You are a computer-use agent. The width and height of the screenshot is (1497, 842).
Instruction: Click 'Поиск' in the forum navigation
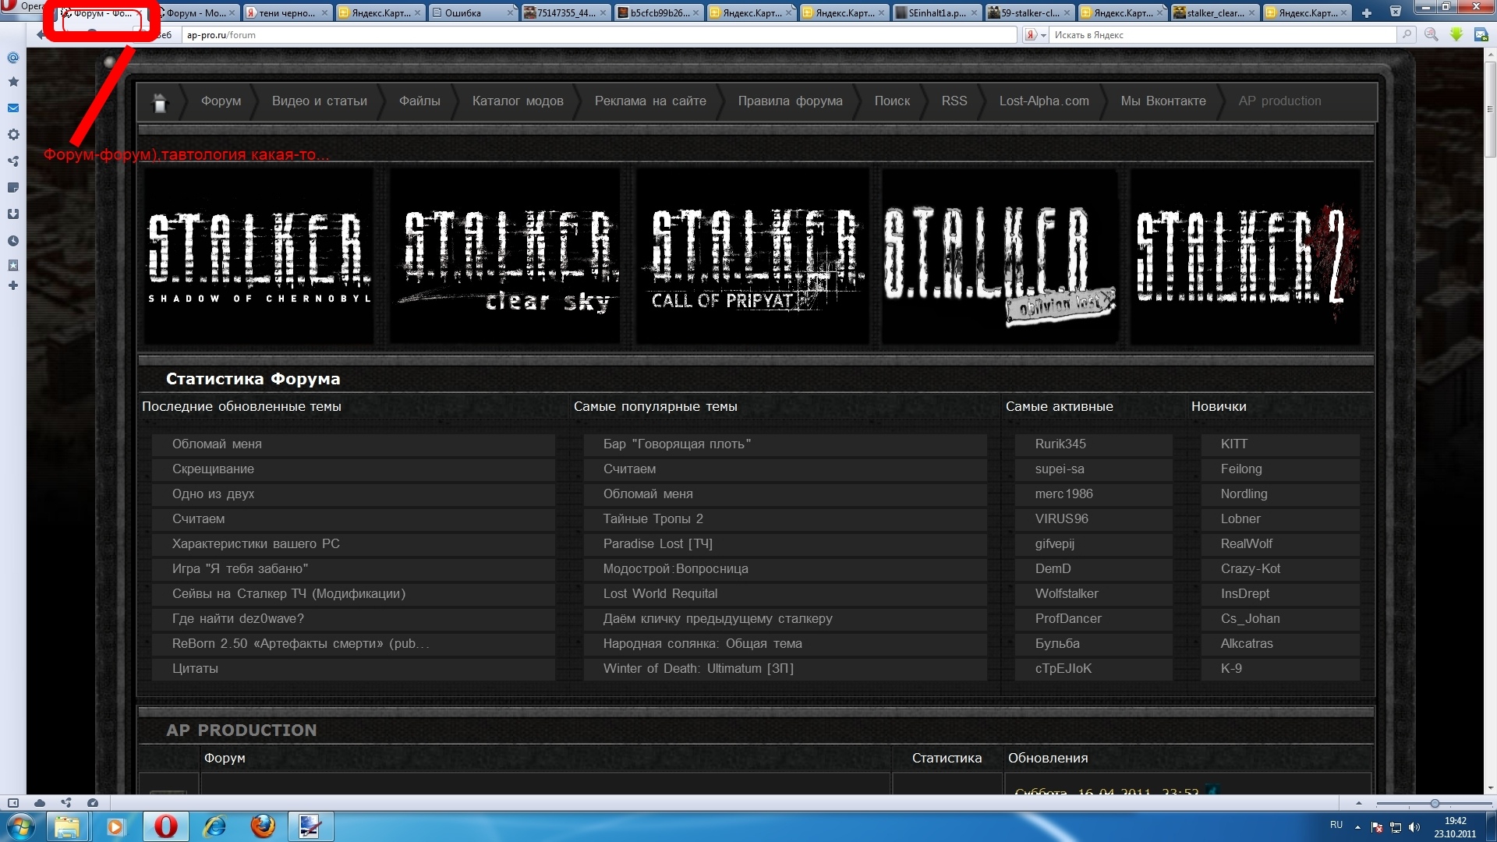click(892, 101)
